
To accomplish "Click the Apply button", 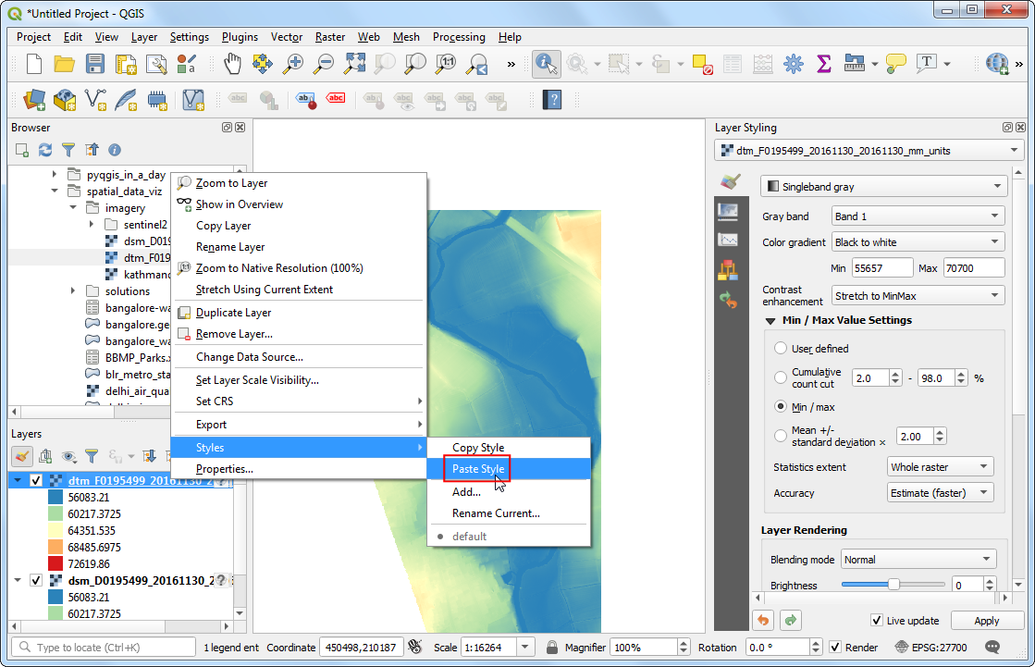I will tap(987, 621).
